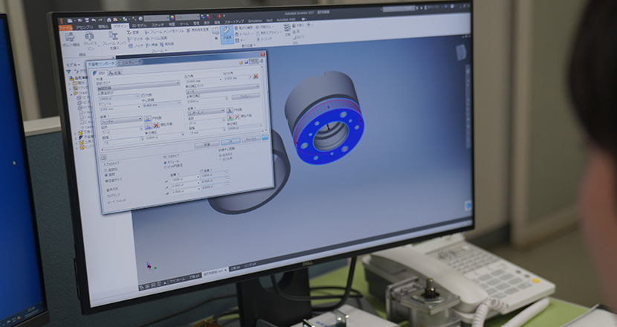Open the Design ribbon tab

[x=120, y=26]
